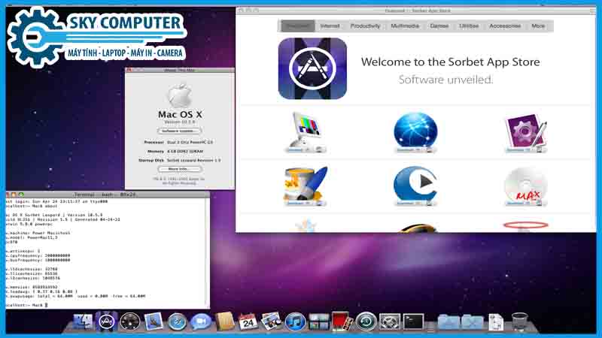
Task: Click the Software Update button
Action: 179,131
